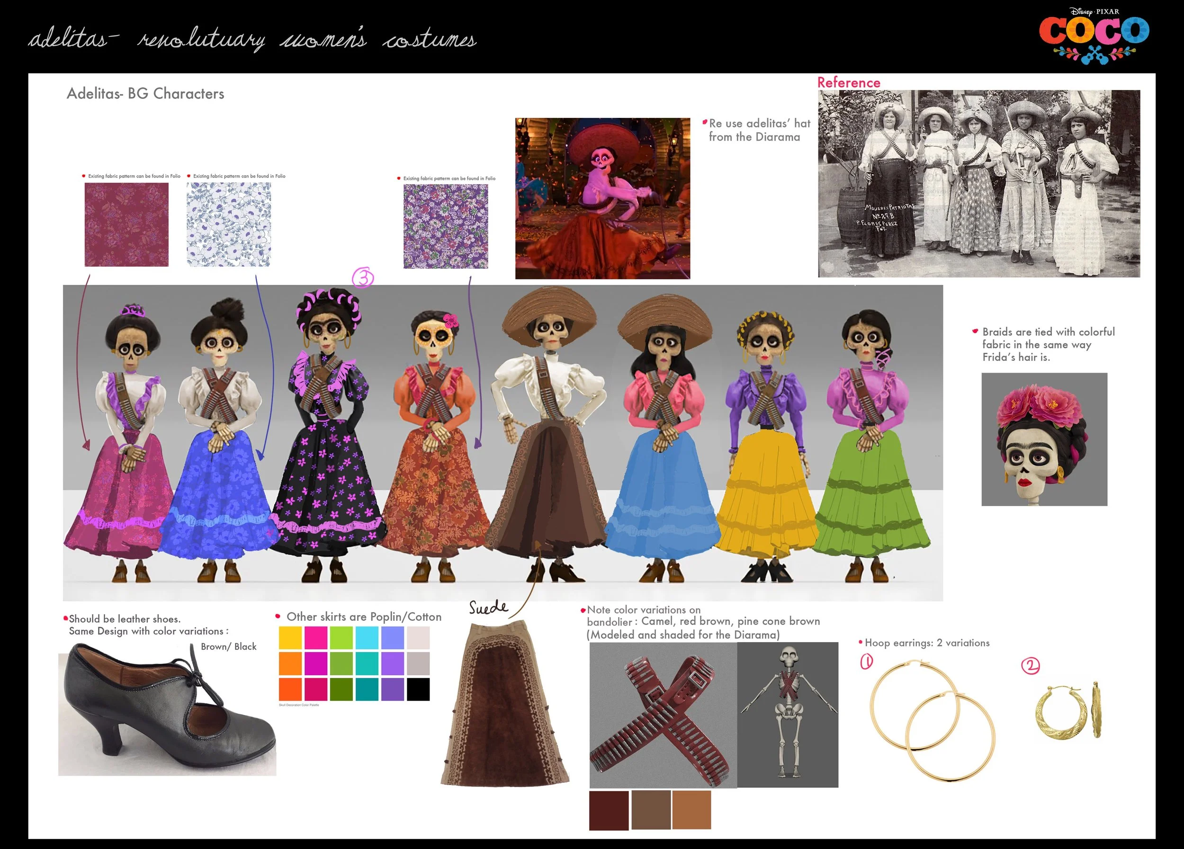
Task: Pick the cyan swatch in the palette
Action: click(367, 638)
